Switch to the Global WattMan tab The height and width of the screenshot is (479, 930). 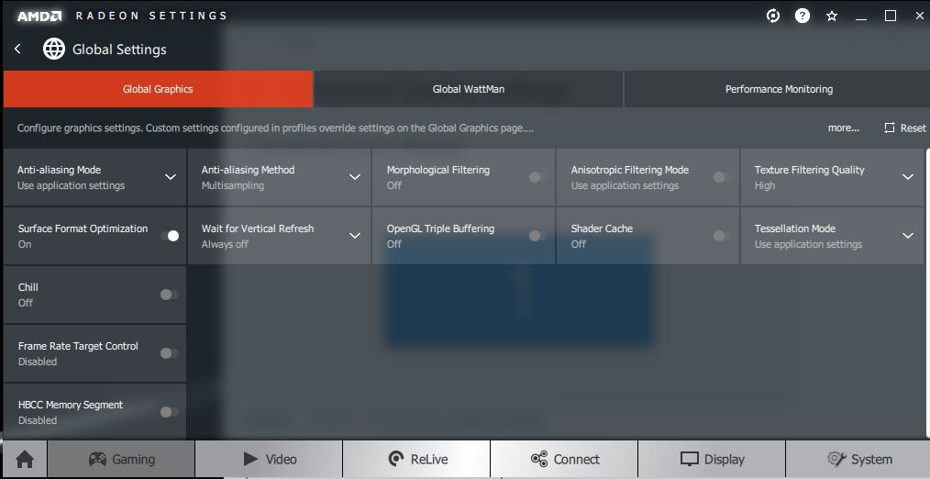(x=469, y=89)
